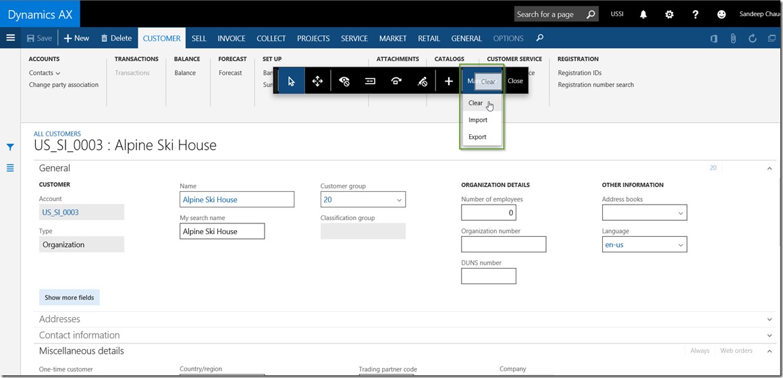783x378 pixels.
Task: Choose the Skip tab-stop tool icon
Action: [396, 81]
